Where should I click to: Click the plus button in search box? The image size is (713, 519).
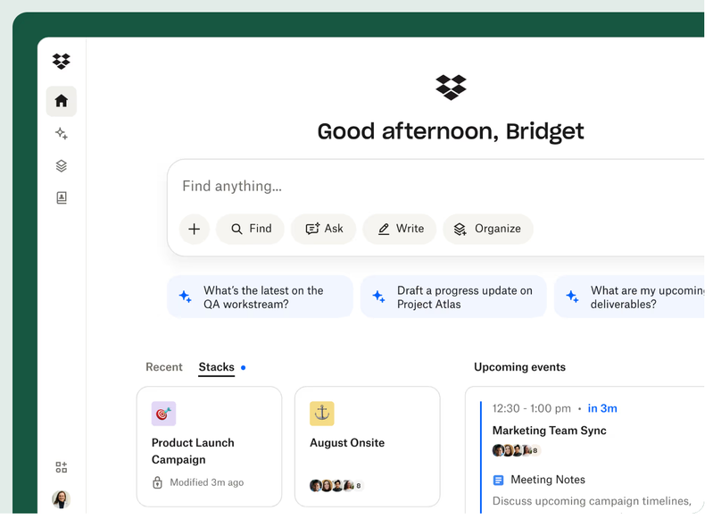pyautogui.click(x=194, y=229)
